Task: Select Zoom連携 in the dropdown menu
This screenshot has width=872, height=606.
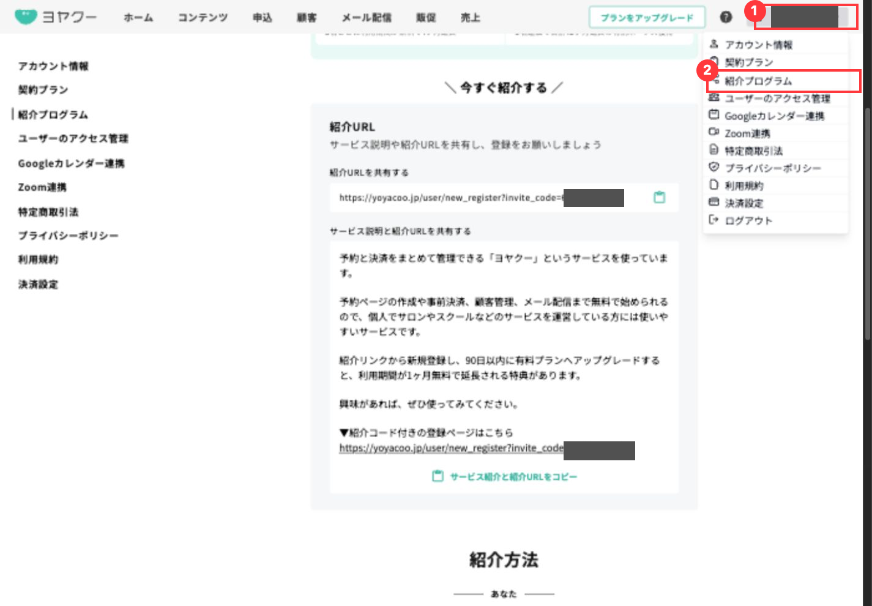Action: [x=747, y=133]
